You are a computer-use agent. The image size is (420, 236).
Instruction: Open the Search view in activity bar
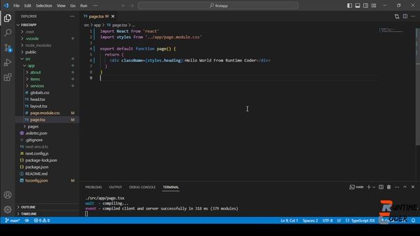[x=7, y=33]
